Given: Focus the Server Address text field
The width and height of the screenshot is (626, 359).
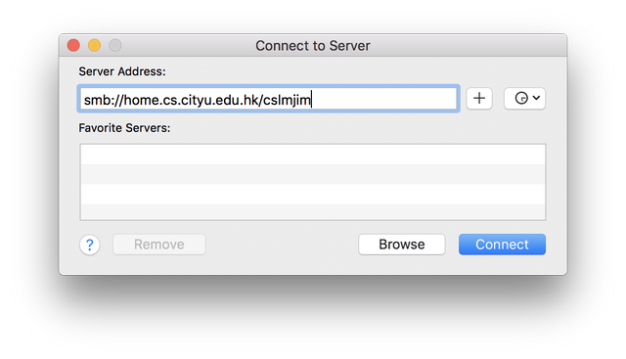Looking at the screenshot, I should (268, 99).
